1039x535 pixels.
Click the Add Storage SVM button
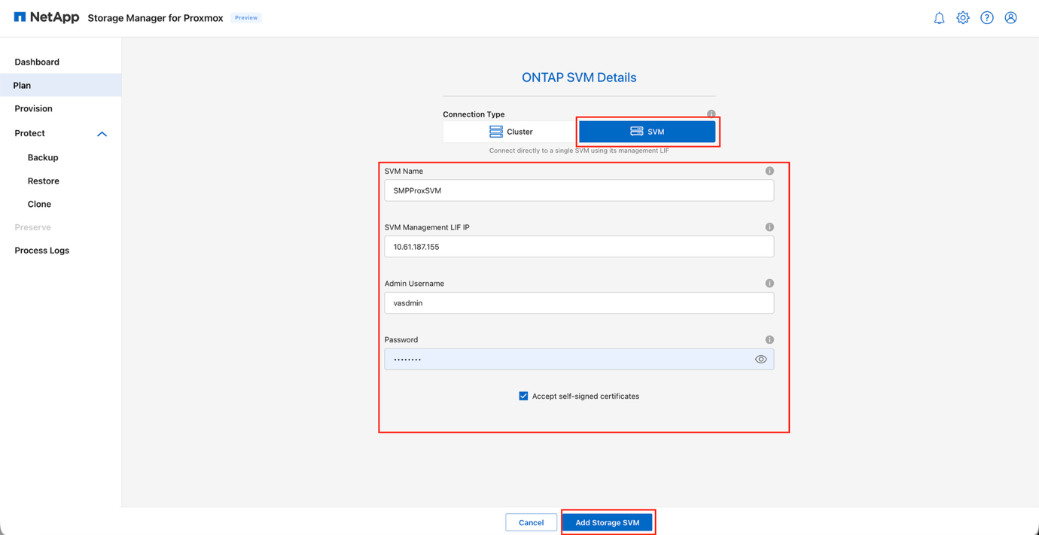[x=608, y=521]
